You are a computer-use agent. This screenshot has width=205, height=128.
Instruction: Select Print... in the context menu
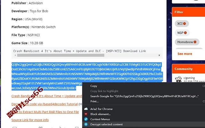(x=94, y=101)
